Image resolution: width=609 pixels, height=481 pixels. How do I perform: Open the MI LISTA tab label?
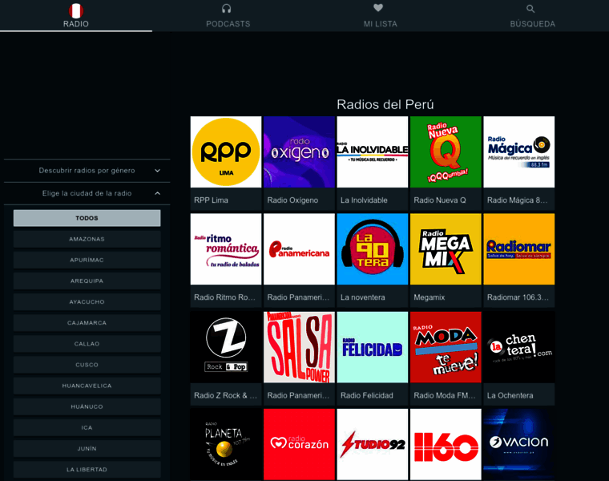click(x=381, y=24)
